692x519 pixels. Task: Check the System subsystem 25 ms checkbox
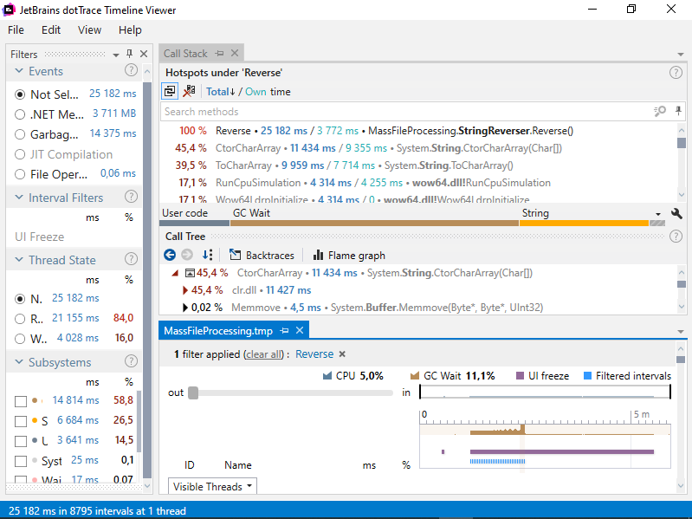[21, 461]
